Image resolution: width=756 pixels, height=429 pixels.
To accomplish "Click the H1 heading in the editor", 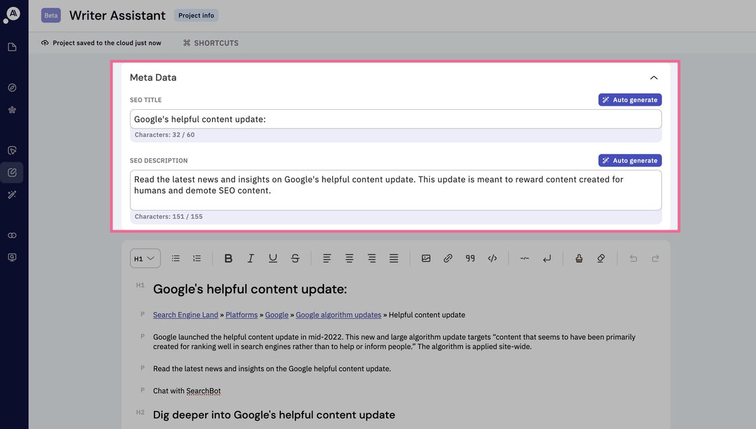I will 250,289.
